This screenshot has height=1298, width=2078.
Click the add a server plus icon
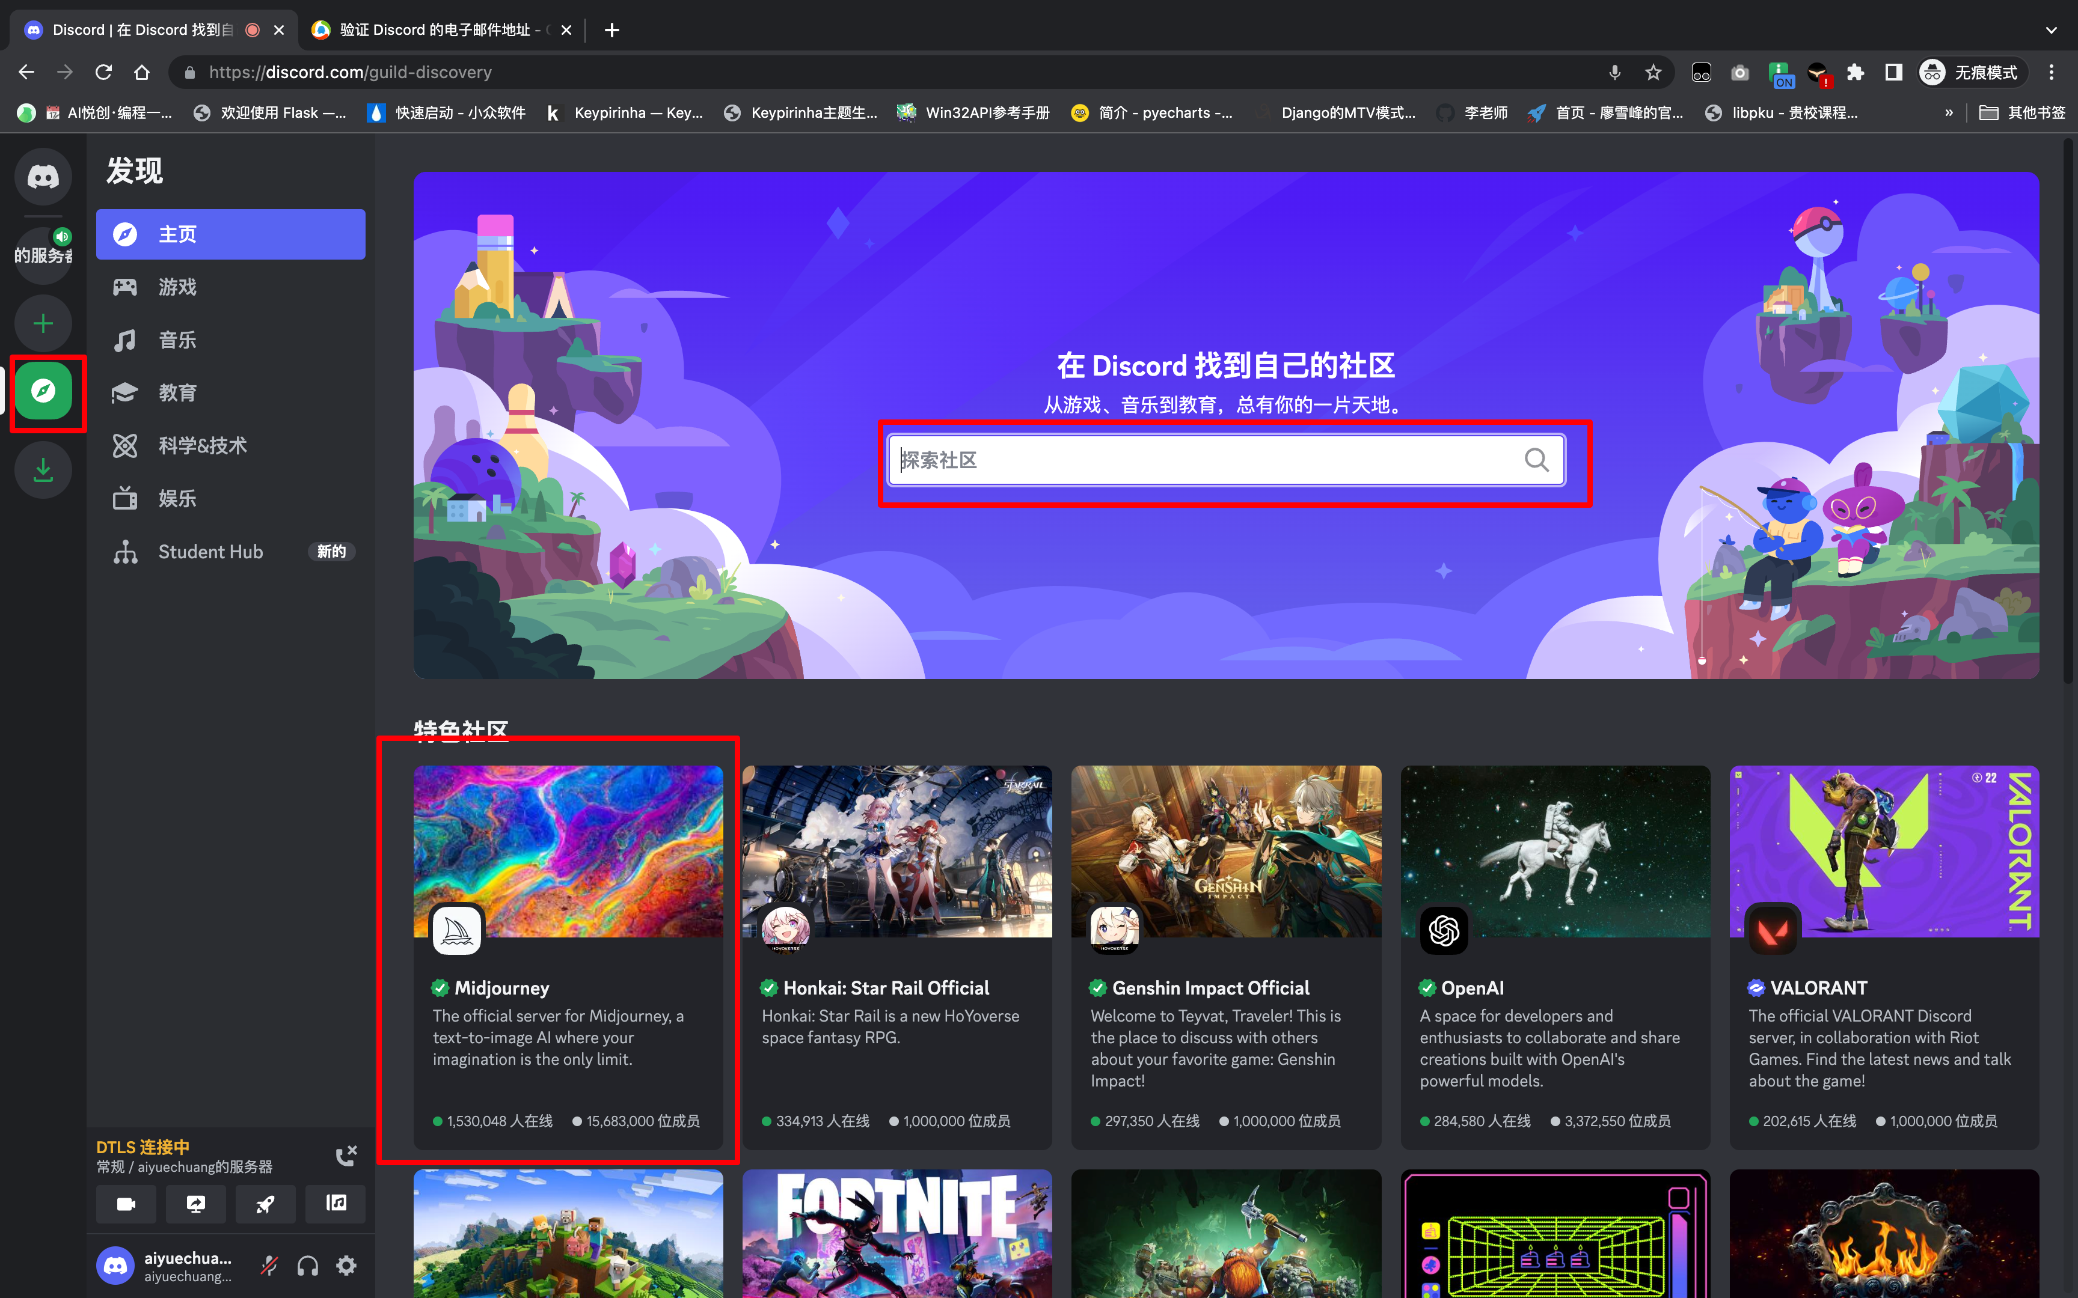coord(43,324)
